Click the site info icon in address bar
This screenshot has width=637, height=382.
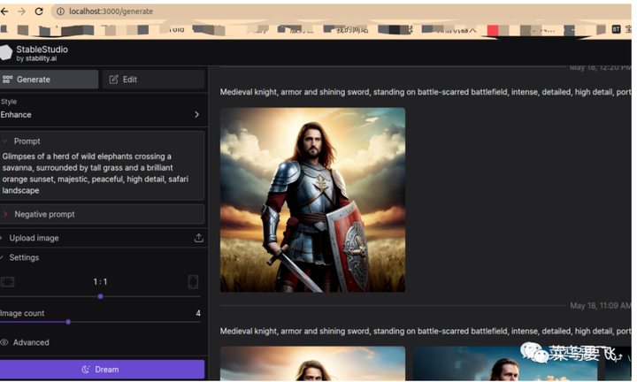pyautogui.click(x=60, y=11)
